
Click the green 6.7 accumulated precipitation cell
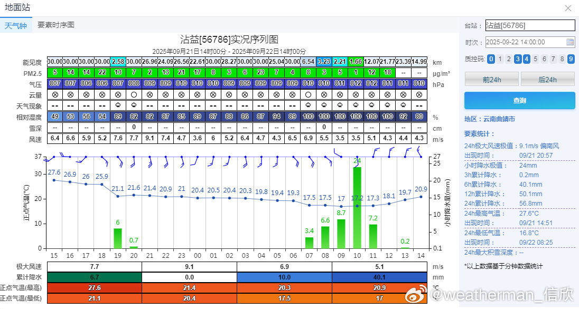point(95,277)
